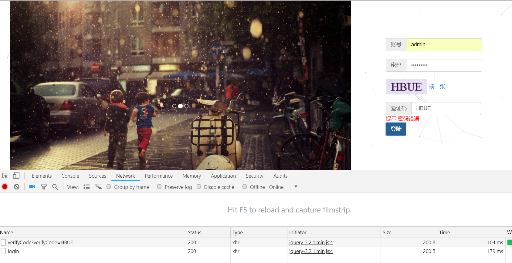Open the Audits tab
Screen dimensions: 512x263
[x=280, y=176]
